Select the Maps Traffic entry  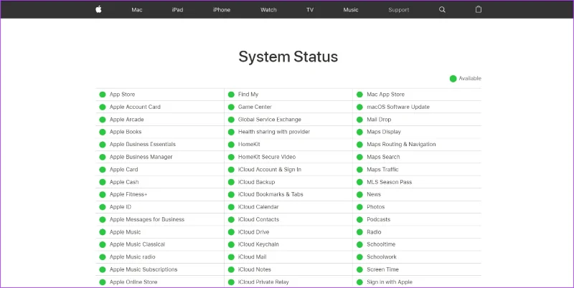382,170
